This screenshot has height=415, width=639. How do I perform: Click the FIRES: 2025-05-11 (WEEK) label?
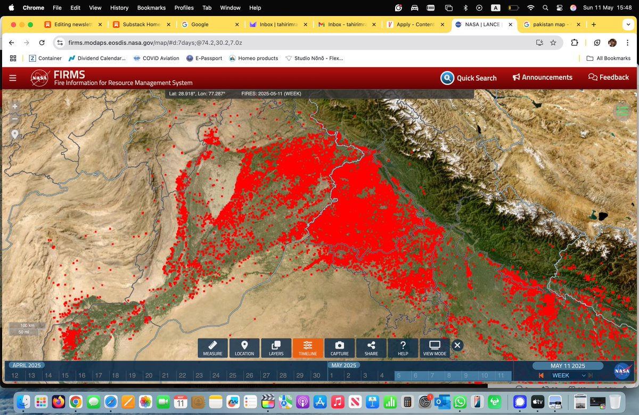[x=271, y=94]
